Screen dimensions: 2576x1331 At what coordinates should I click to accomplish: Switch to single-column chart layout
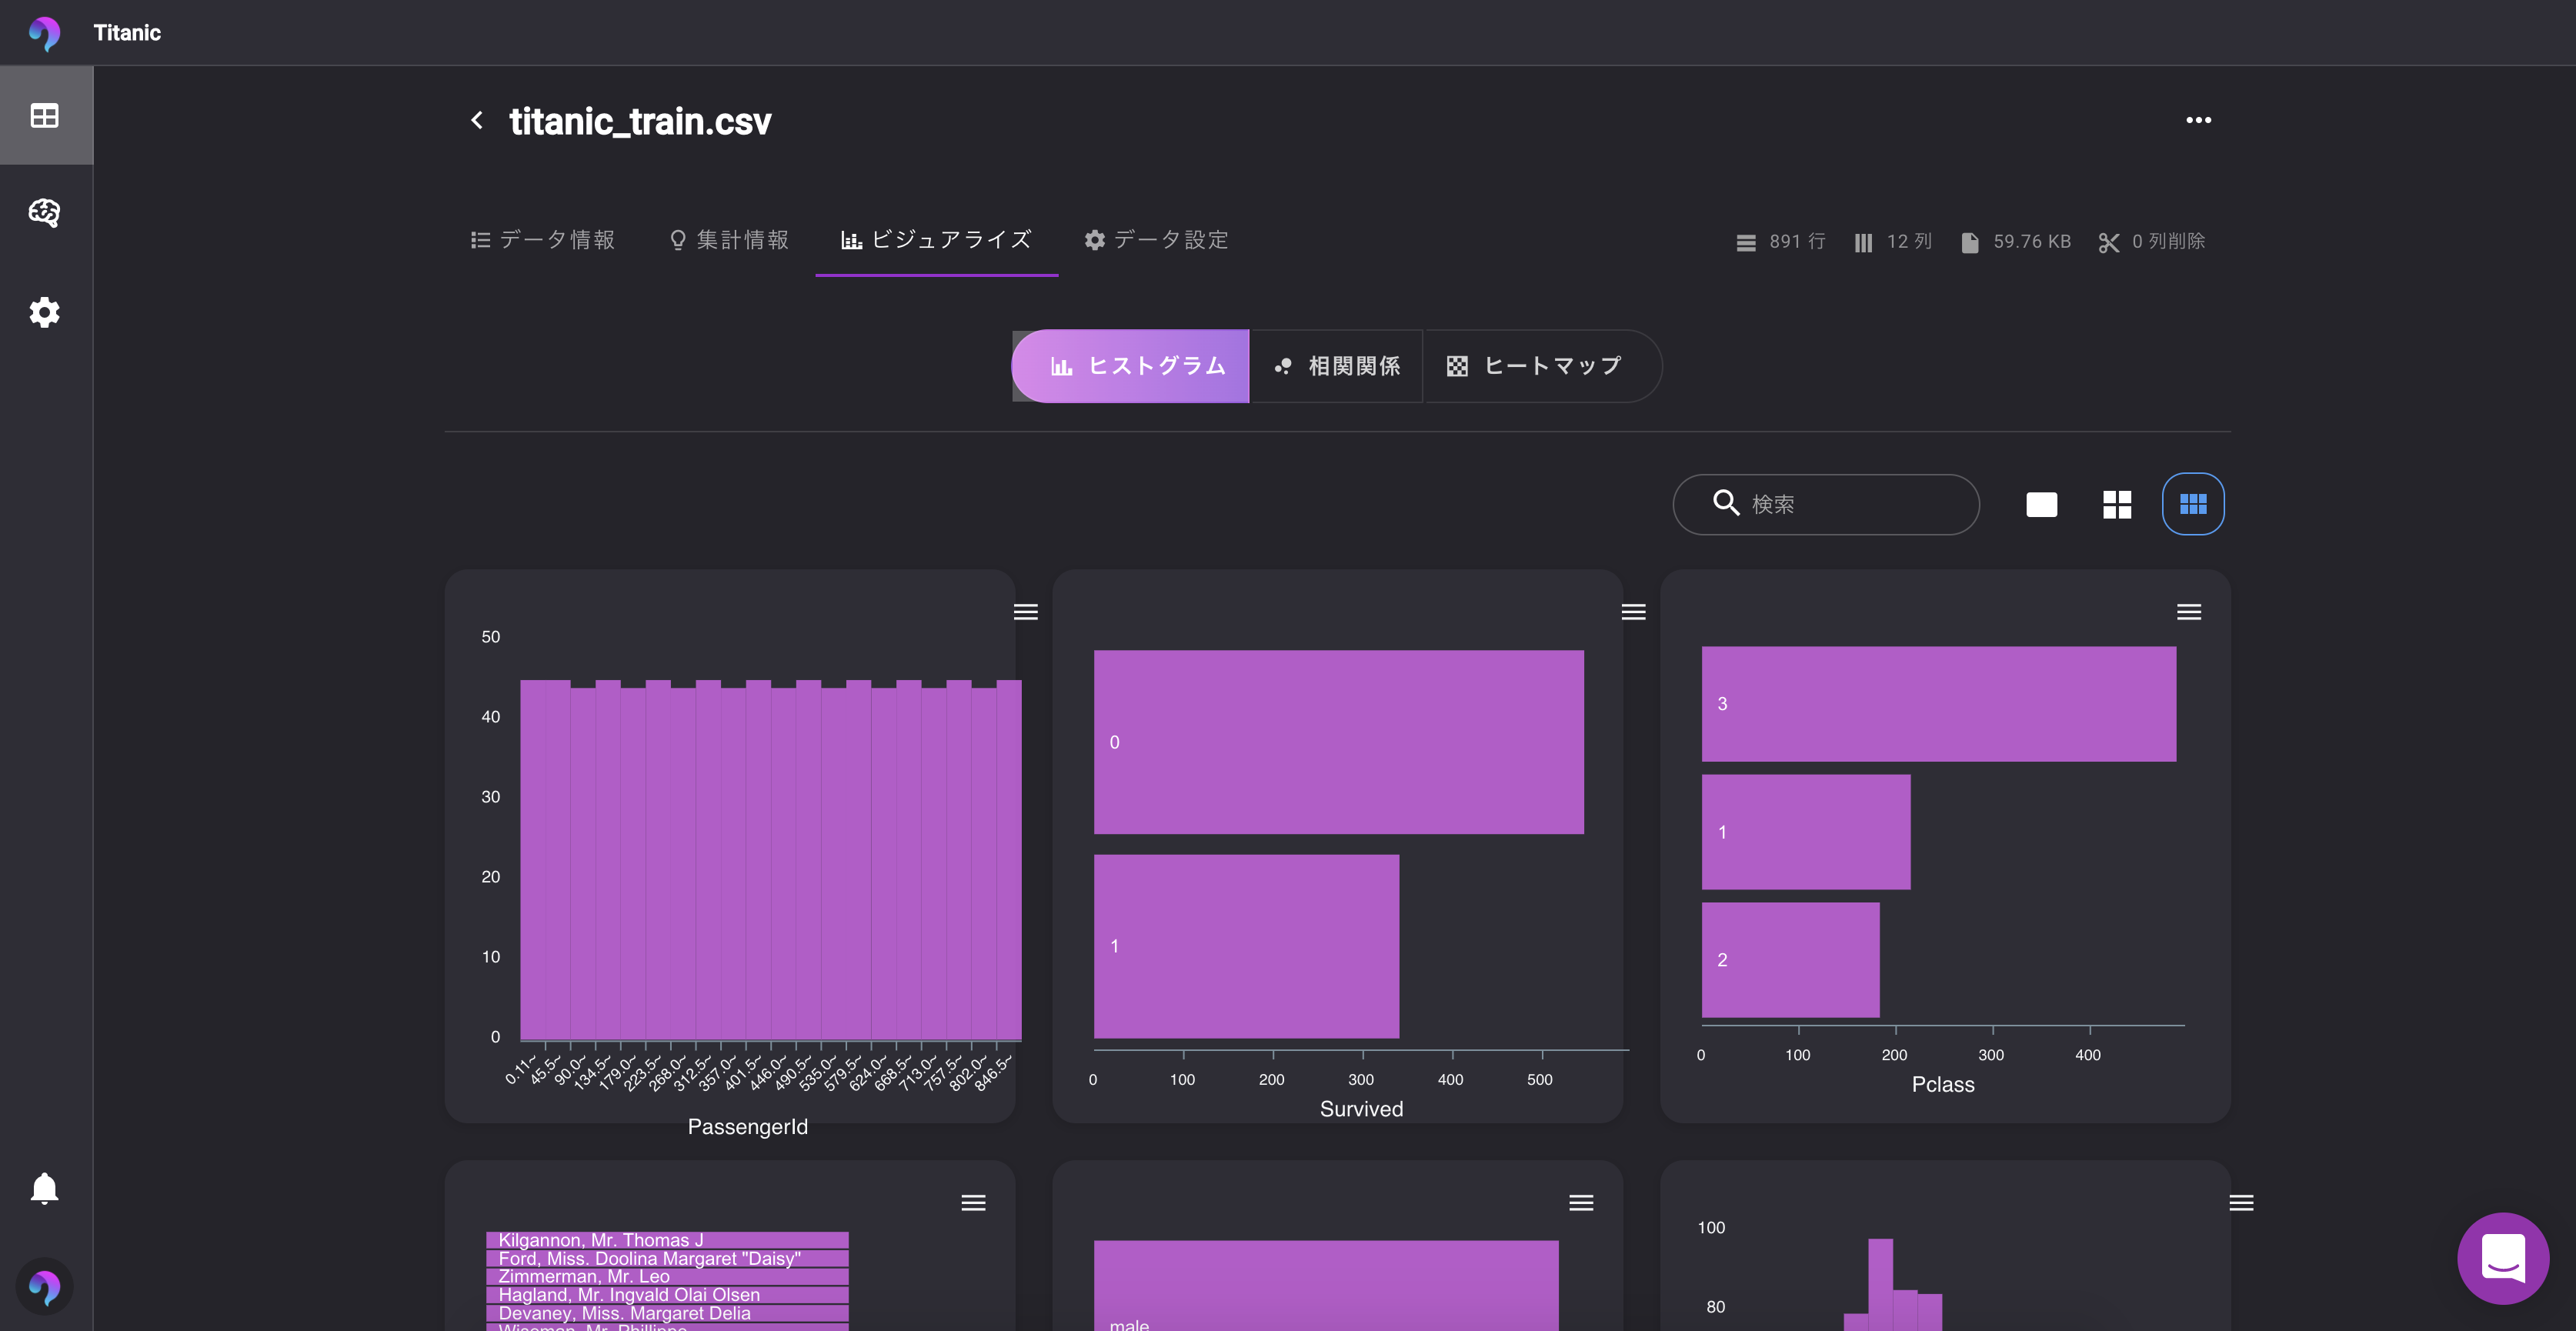tap(2041, 504)
